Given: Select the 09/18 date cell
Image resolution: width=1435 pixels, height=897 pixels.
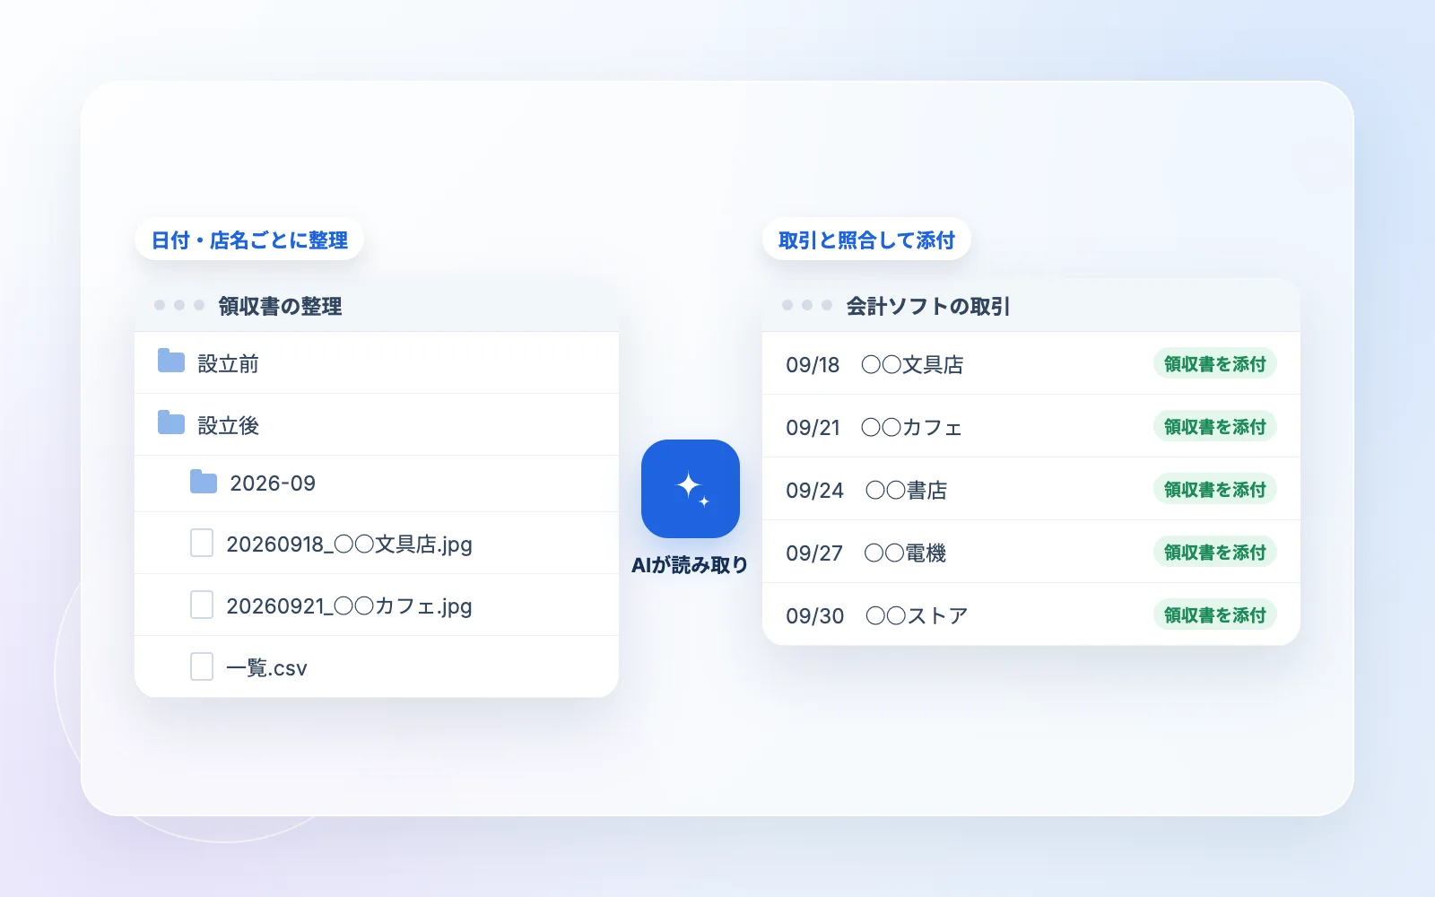Looking at the screenshot, I should pyautogui.click(x=813, y=365).
